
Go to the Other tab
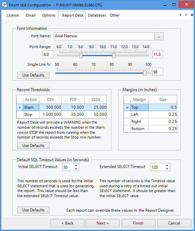(115, 15)
